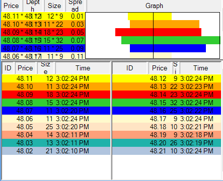223x181 pixels.
Task: Sort asks by the Price column header
Action: (160, 68)
